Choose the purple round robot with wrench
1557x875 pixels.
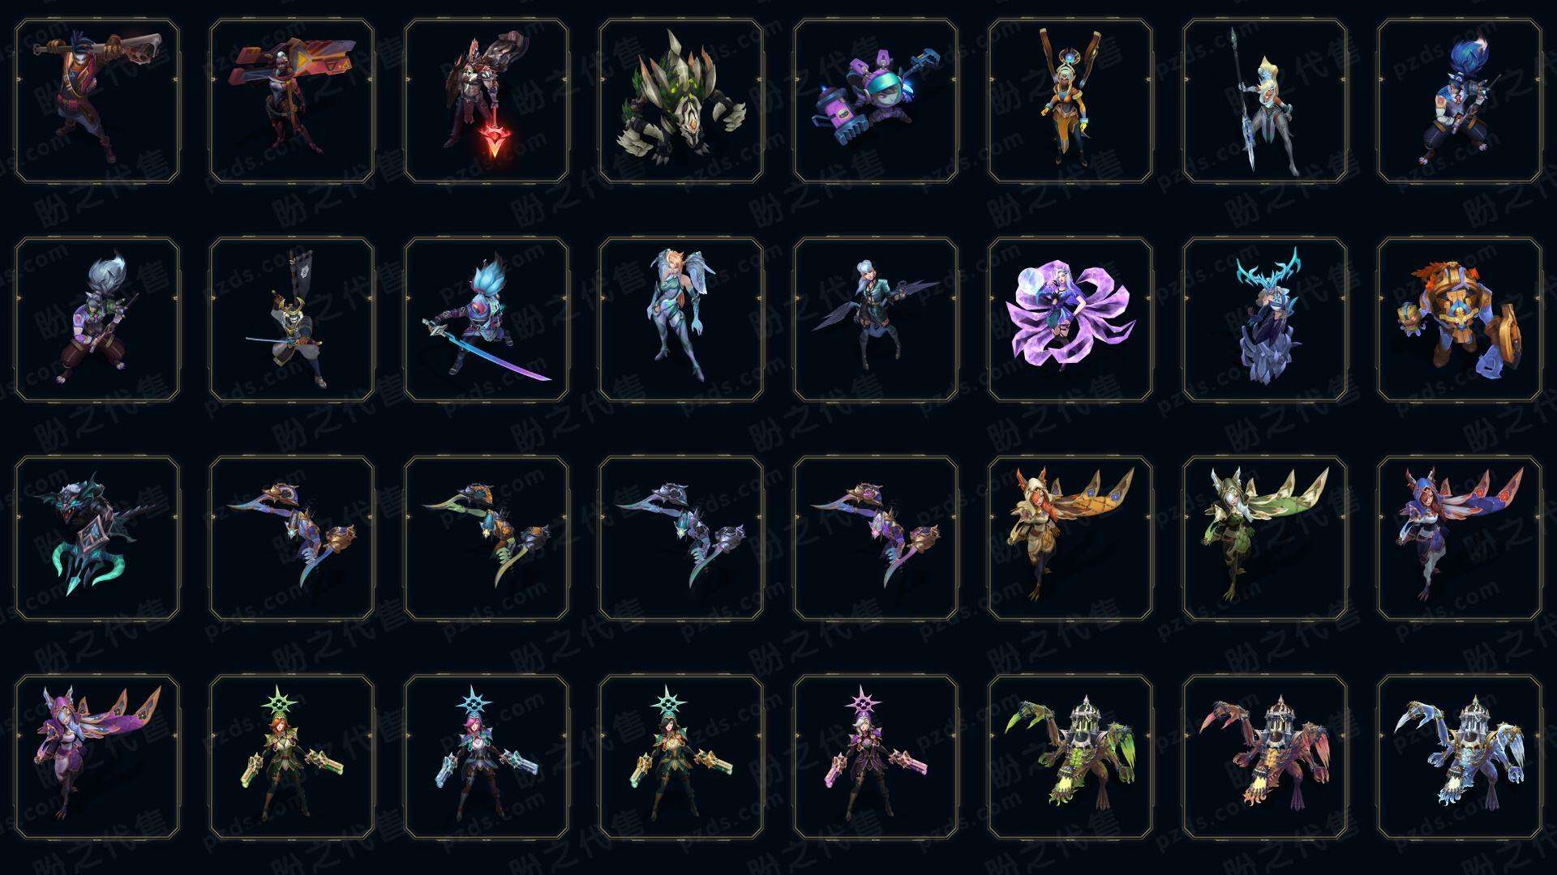[x=876, y=101]
